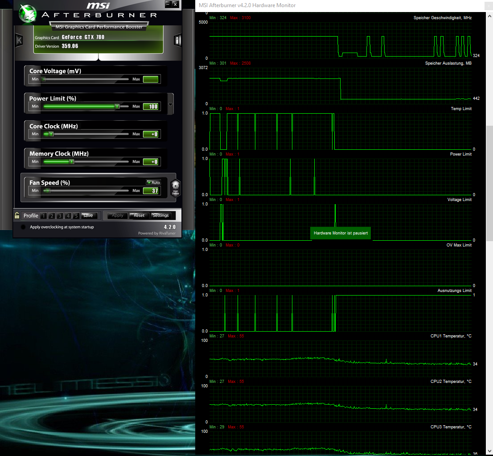Click the Core Clock offset value field
Viewport: 493px width, 456px height.
tap(151, 134)
